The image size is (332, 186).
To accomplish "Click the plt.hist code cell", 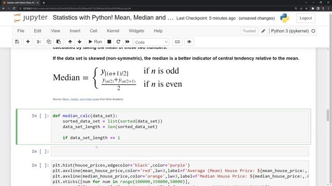I will [x=180, y=174].
